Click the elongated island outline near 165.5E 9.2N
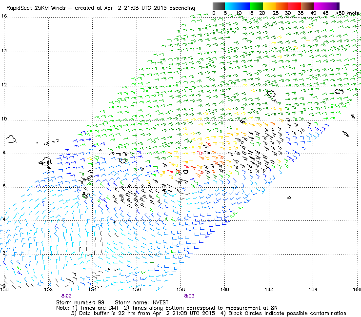This screenshot has height=317, width=361. tap(346, 134)
